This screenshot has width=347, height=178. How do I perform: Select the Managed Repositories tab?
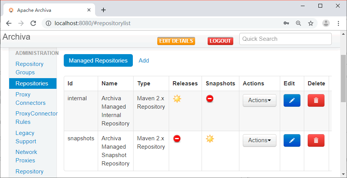pos(98,60)
